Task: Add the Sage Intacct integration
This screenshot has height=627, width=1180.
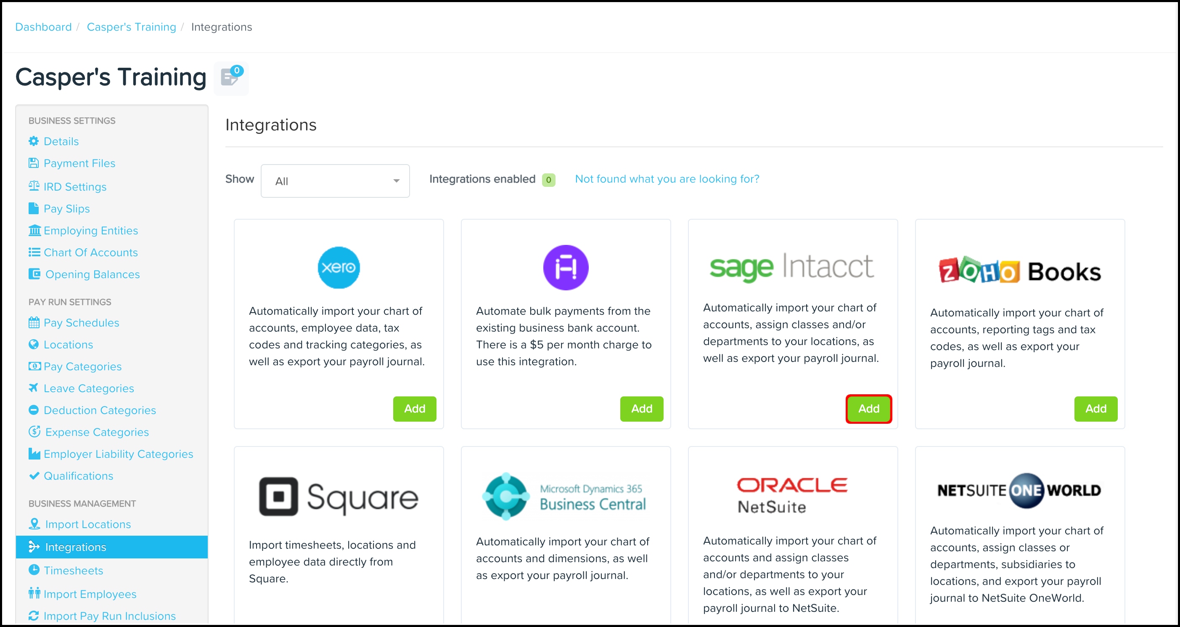Action: [x=868, y=408]
